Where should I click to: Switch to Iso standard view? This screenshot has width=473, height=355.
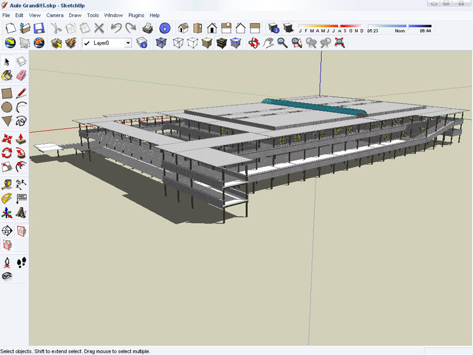pos(183,28)
